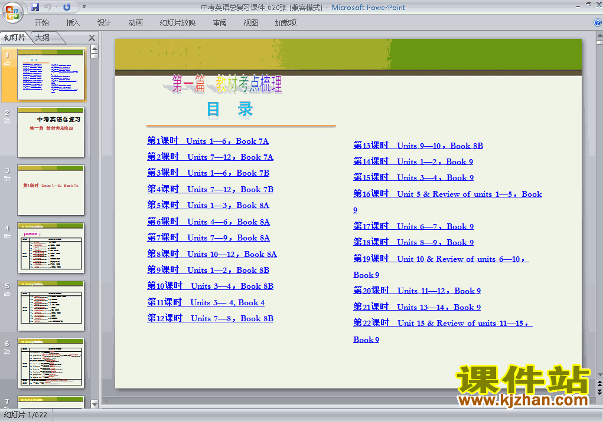Viewport: 603px width, 422px height.
Task: Play animations via star icon for slide 2
Action: click(x=7, y=121)
